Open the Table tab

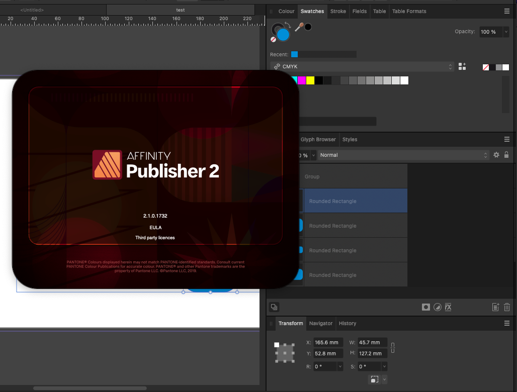point(379,11)
